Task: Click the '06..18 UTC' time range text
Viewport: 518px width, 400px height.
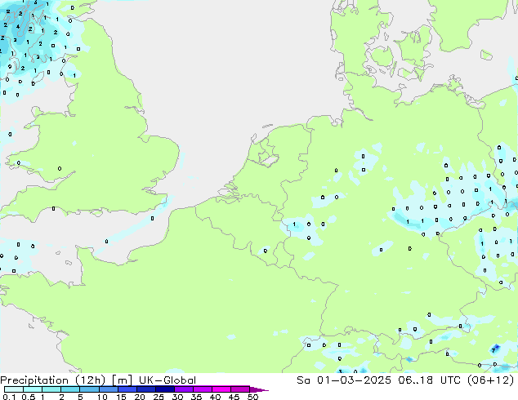Action: click(x=430, y=380)
